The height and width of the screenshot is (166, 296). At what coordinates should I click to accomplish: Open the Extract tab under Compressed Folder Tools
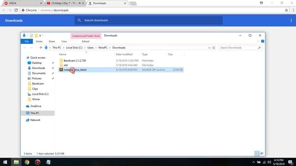coord(86,41)
